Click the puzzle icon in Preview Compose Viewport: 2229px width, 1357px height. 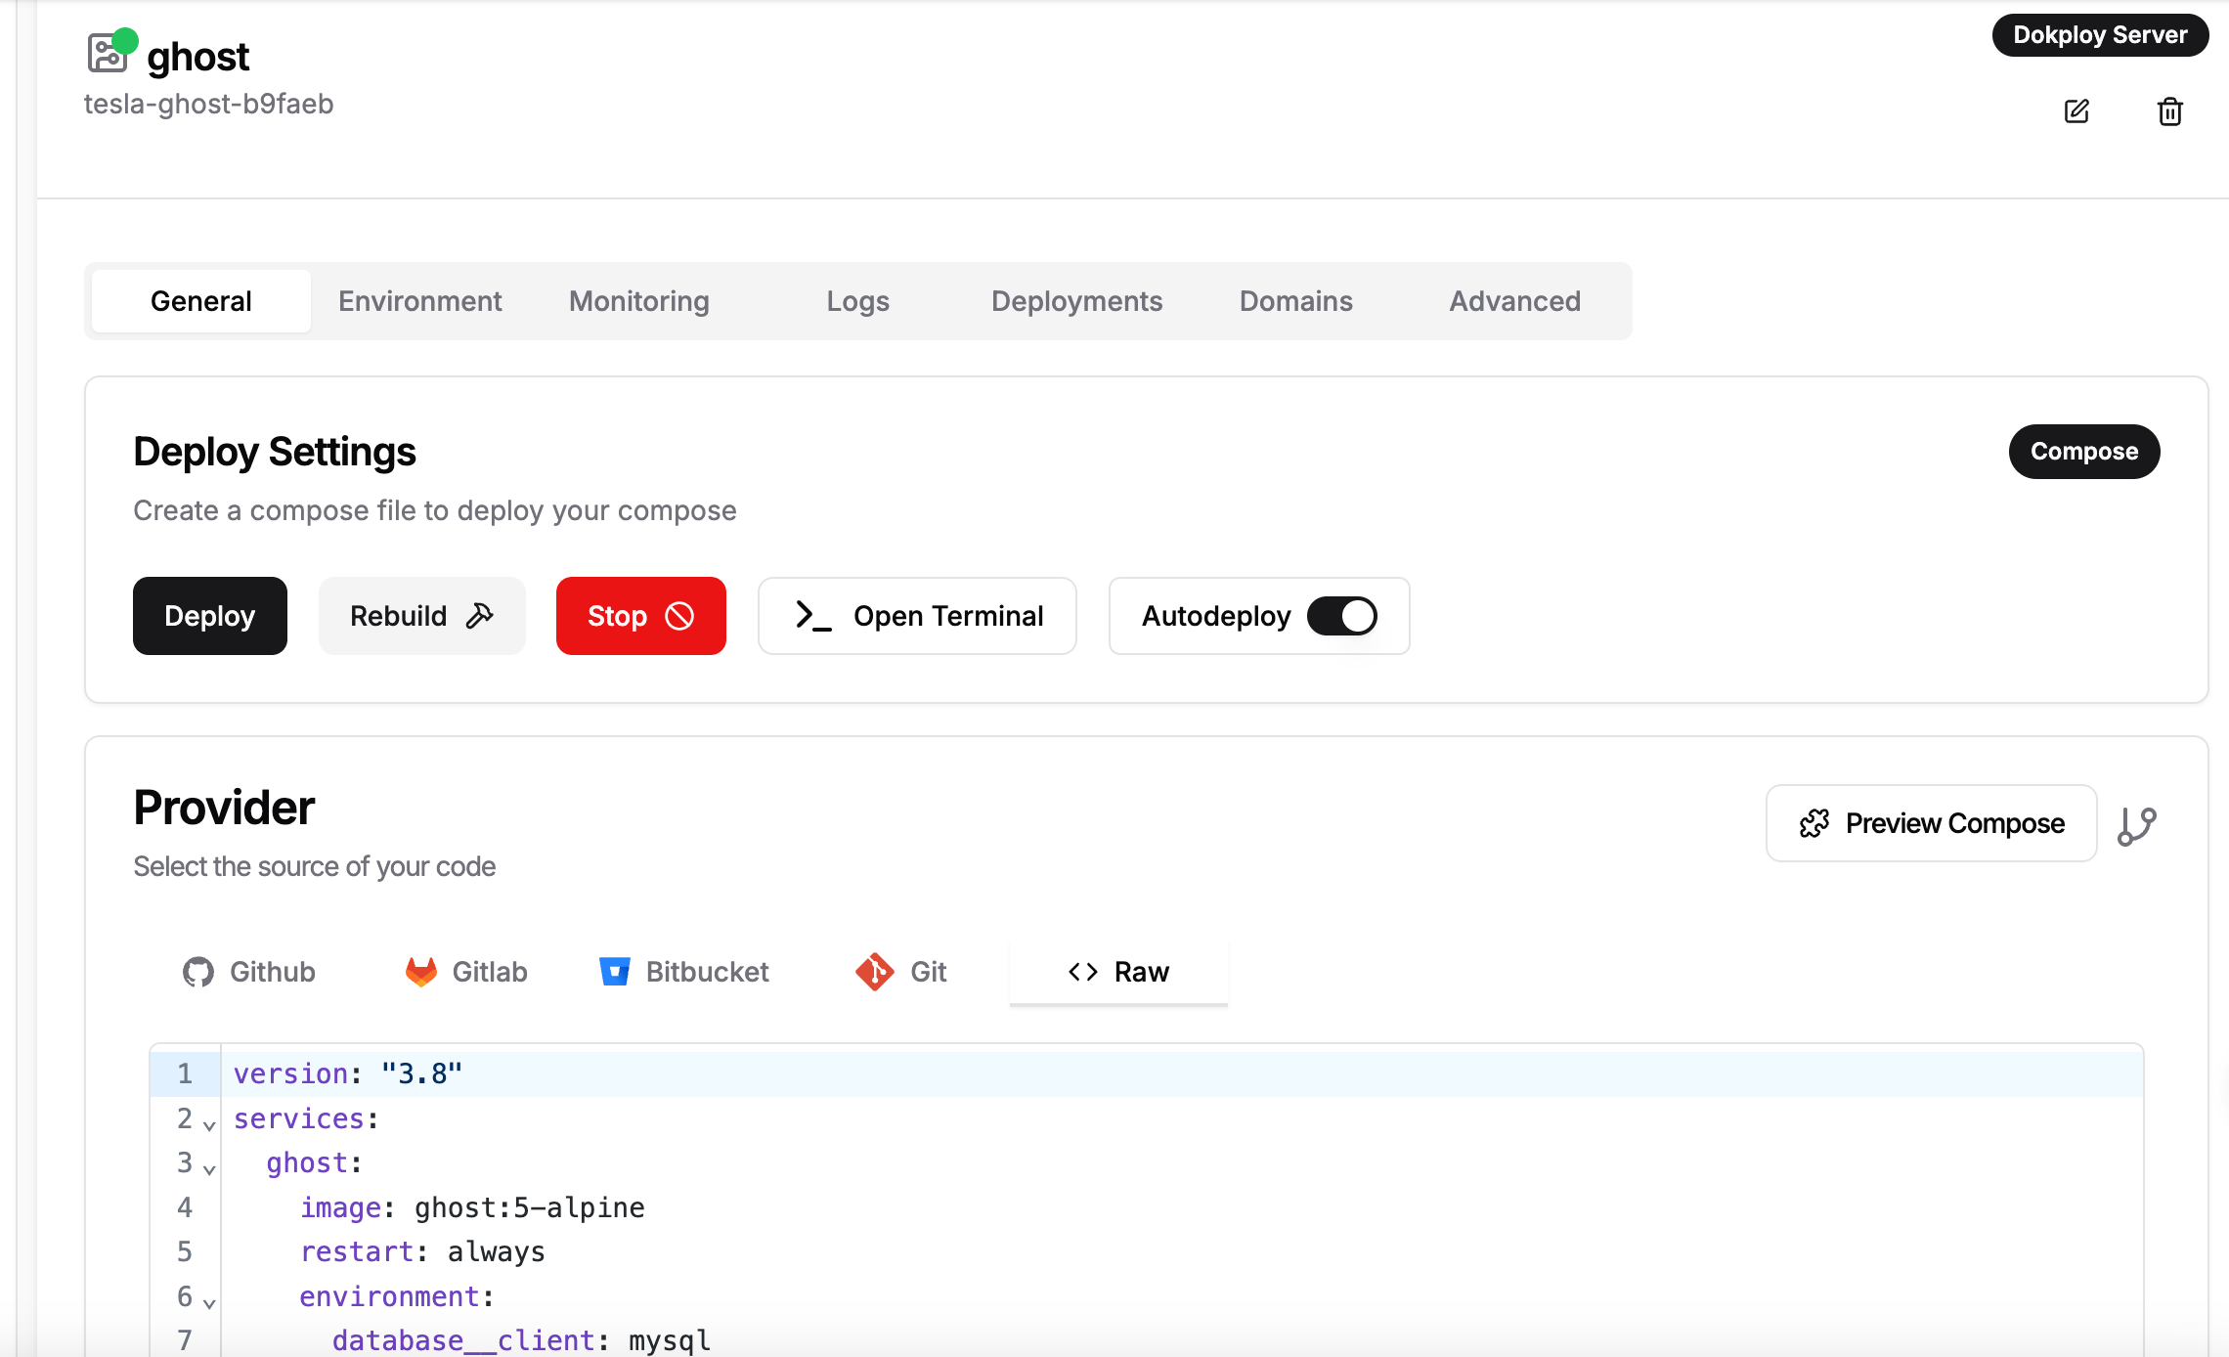(1814, 823)
